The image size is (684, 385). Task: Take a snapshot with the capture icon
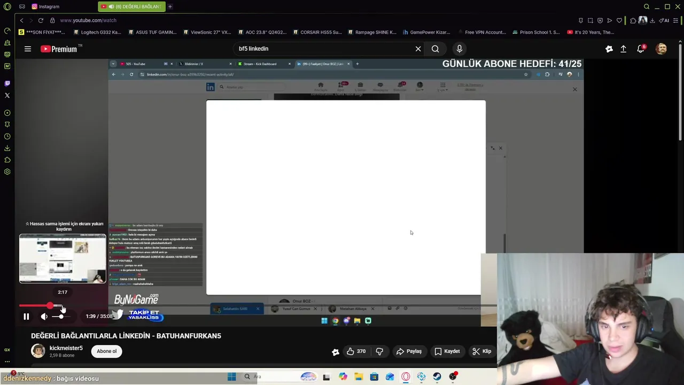[x=590, y=20]
